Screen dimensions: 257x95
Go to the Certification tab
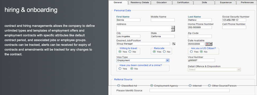(x=183, y=2)
